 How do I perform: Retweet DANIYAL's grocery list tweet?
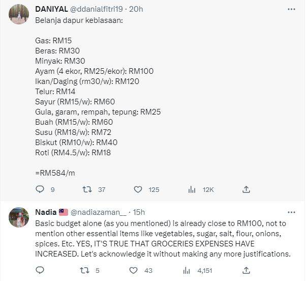[x=87, y=189]
